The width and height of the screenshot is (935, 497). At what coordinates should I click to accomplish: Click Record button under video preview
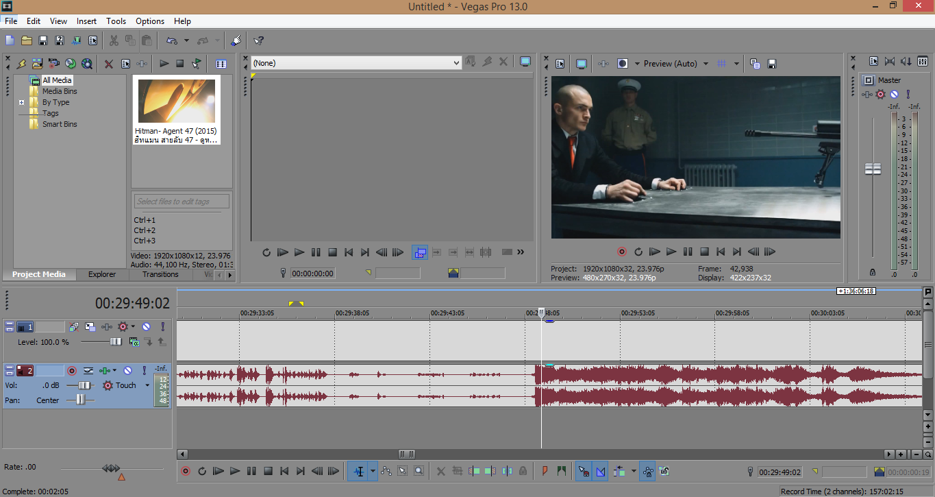[x=622, y=252]
